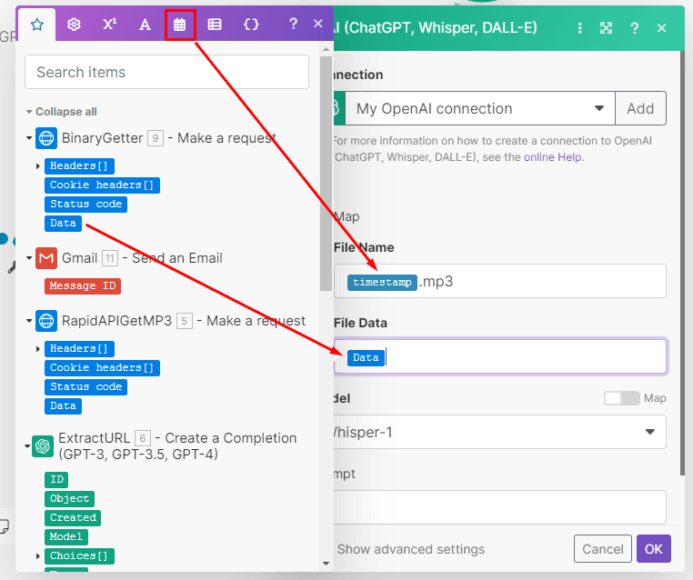
Task: Expand Choices[] under ExtractURL
Action: pyautogui.click(x=38, y=556)
